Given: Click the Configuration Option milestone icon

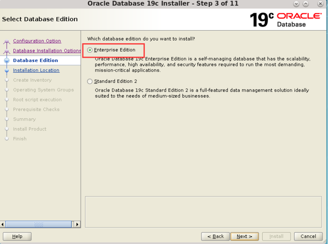Looking at the screenshot, I should 7,41.
